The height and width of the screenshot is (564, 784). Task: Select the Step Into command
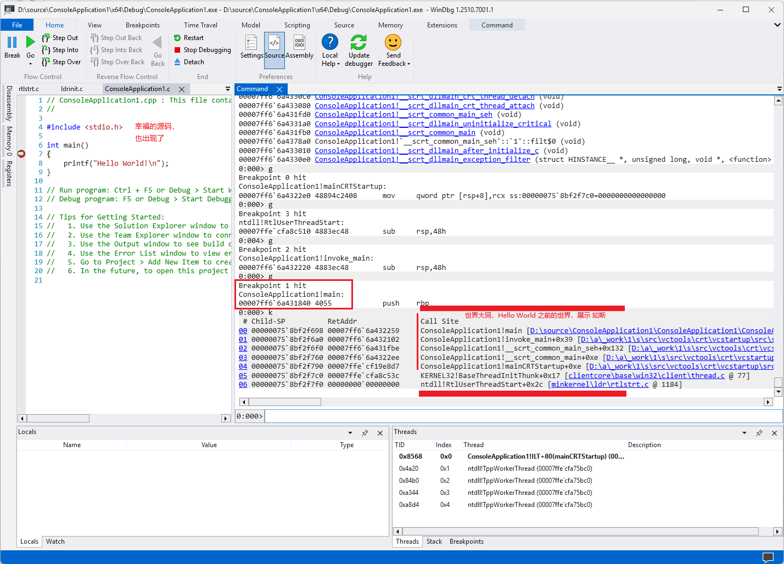click(x=60, y=49)
